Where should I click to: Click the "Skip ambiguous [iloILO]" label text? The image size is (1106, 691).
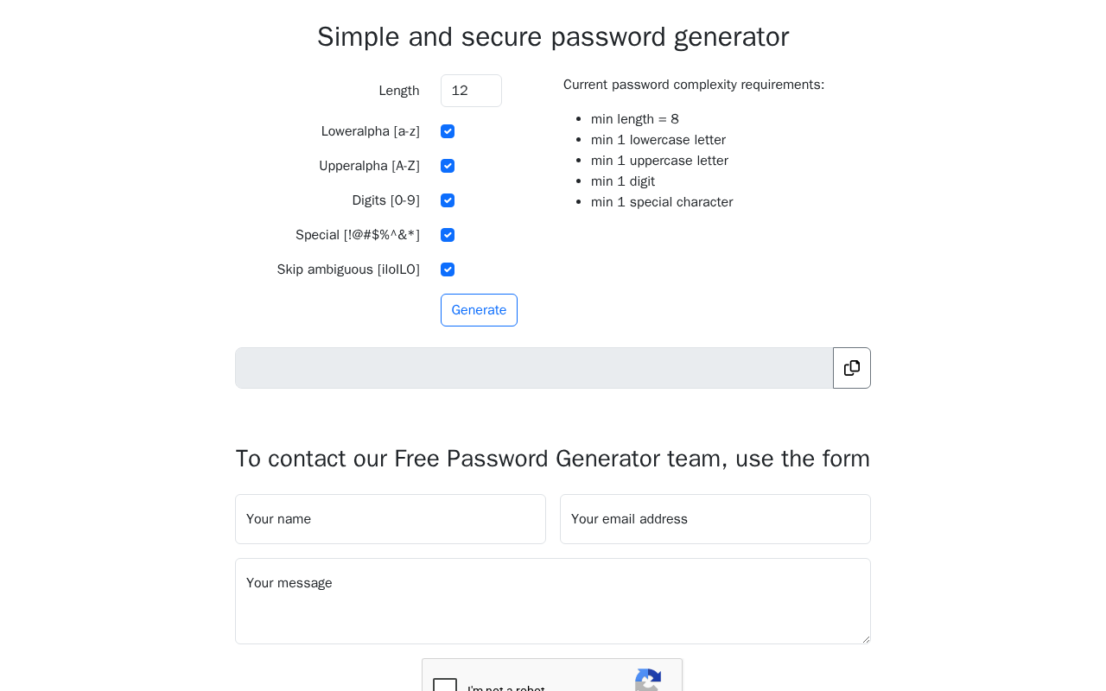348,269
